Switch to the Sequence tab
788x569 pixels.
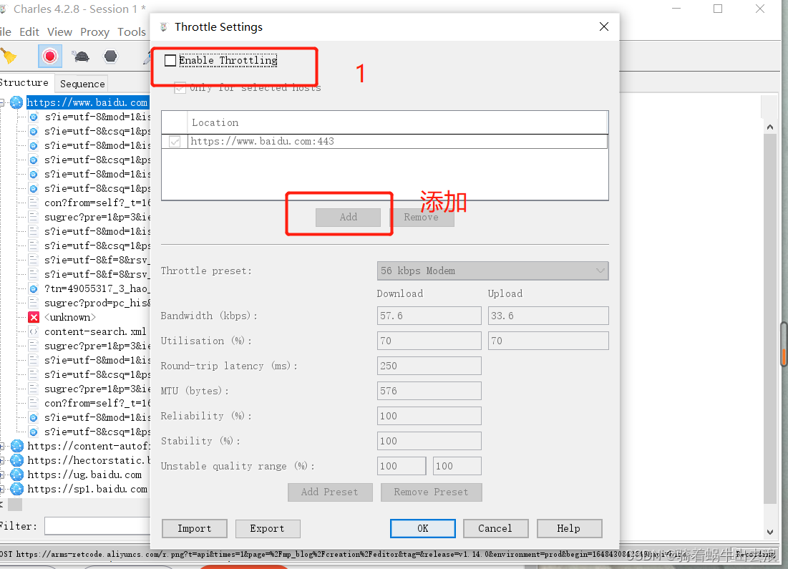pos(82,84)
